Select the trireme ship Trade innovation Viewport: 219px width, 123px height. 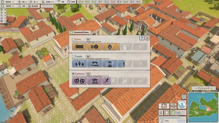point(94,64)
